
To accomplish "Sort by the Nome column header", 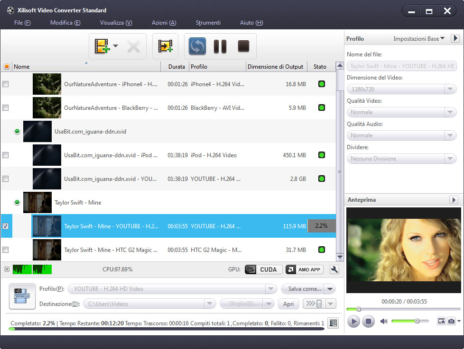I will (x=86, y=67).
